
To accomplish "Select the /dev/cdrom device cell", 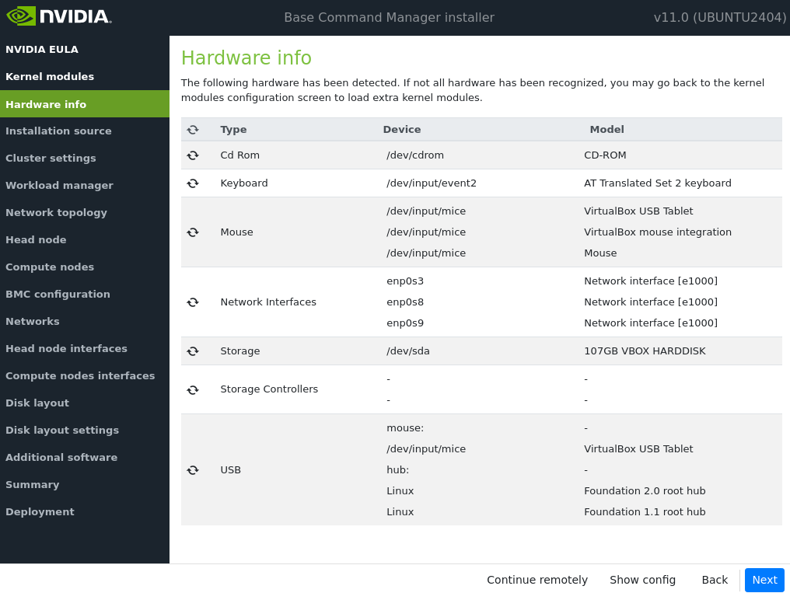I will (x=415, y=155).
